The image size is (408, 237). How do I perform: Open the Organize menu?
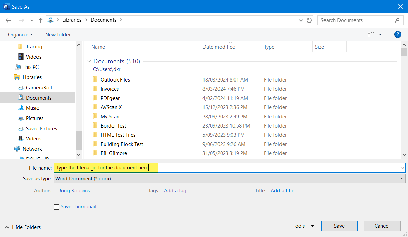(20, 35)
